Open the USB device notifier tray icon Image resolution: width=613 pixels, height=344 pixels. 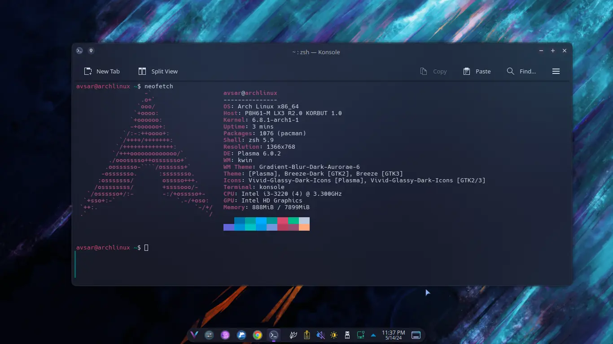347,335
